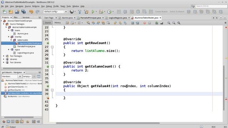Click the editor horizontal scrollbar

coord(108,123)
